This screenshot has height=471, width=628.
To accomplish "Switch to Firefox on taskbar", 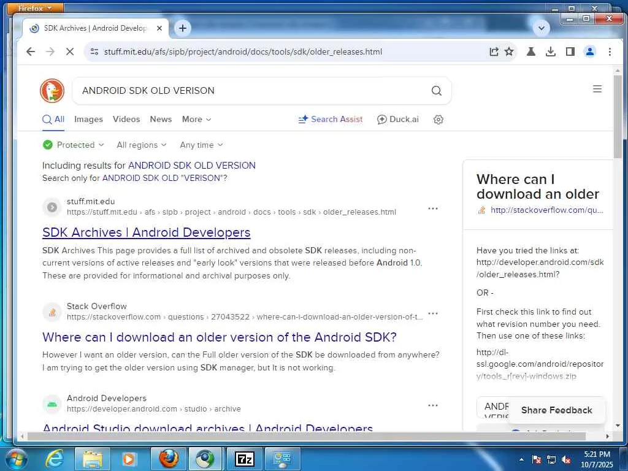I will (169, 459).
